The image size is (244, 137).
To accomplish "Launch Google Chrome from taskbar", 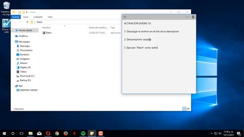I will pos(57,134).
